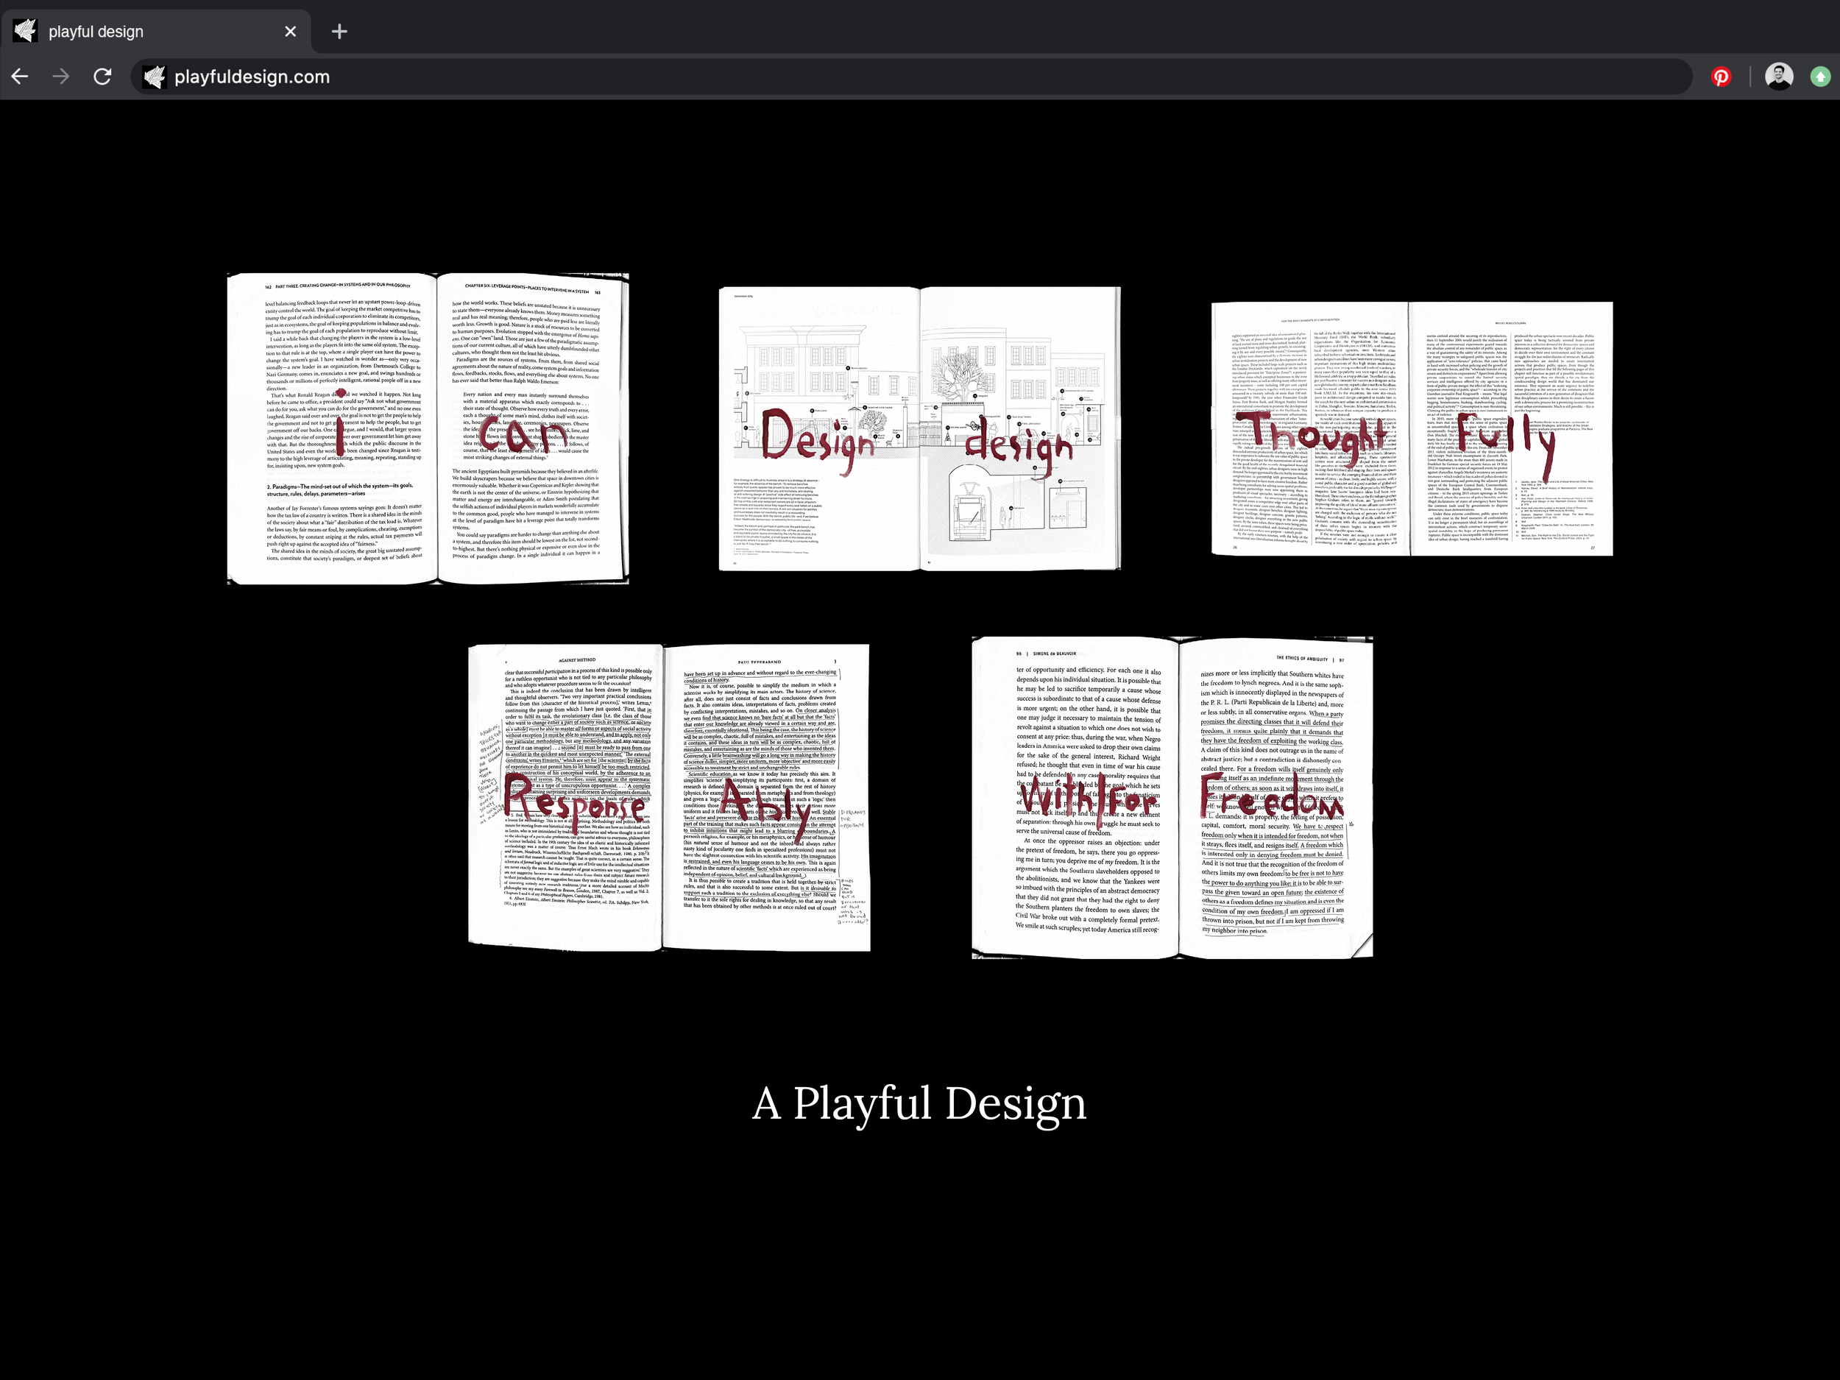1840x1380 pixels.
Task: Click the tab's bird favicon
Action: point(25,32)
